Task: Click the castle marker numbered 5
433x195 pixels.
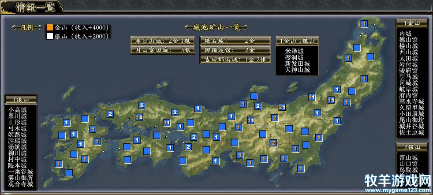Action: [x=142, y=105]
